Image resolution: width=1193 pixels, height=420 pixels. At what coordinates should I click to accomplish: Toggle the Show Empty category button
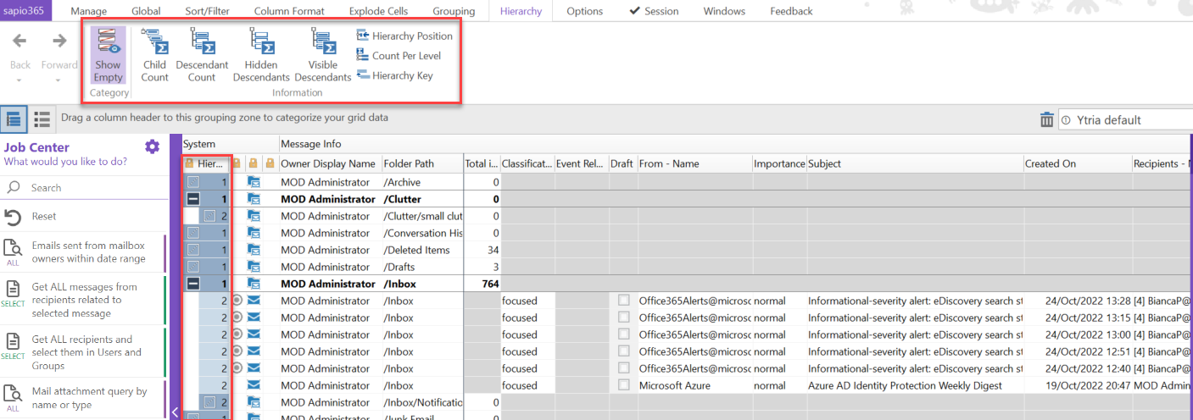tap(108, 55)
